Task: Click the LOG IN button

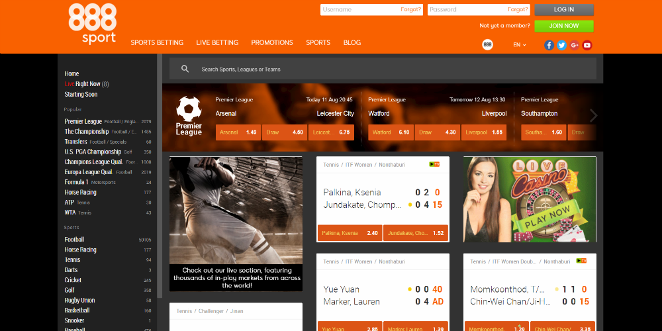Action: click(564, 10)
